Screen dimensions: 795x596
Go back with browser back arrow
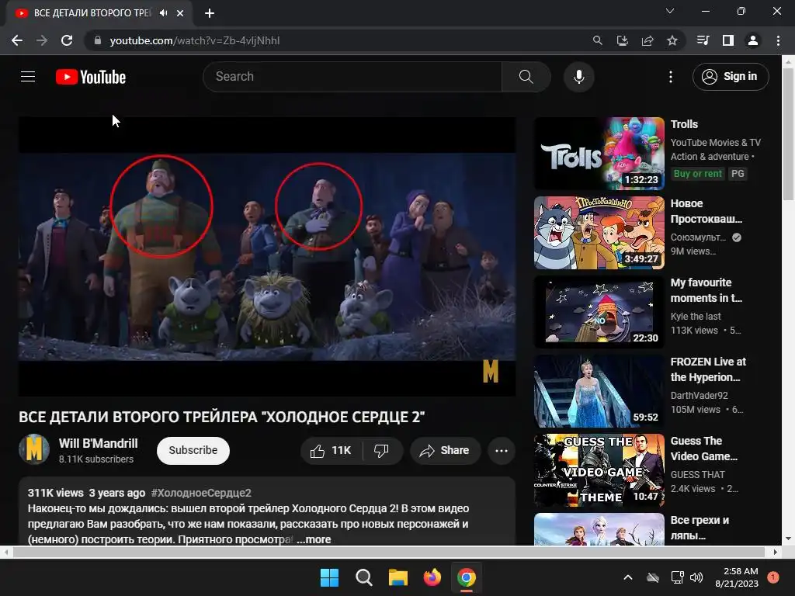coord(17,40)
